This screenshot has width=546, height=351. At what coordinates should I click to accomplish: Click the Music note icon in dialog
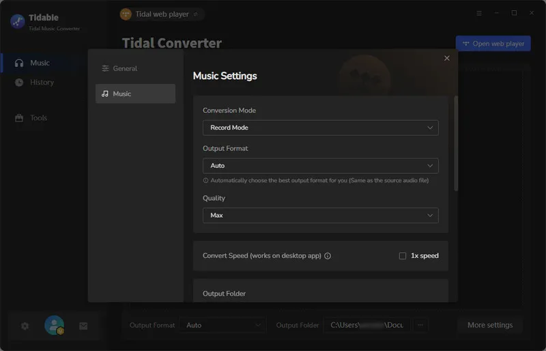click(x=105, y=94)
